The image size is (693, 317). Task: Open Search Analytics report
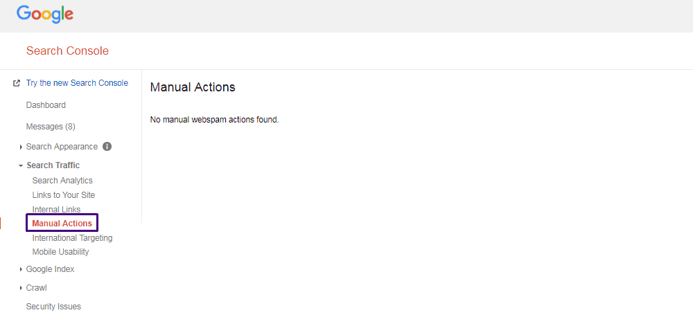[x=62, y=181]
